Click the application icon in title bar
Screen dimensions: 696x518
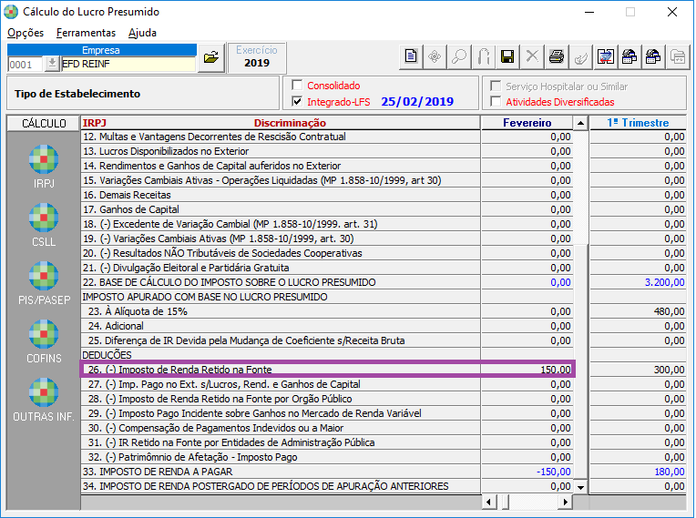[11, 12]
